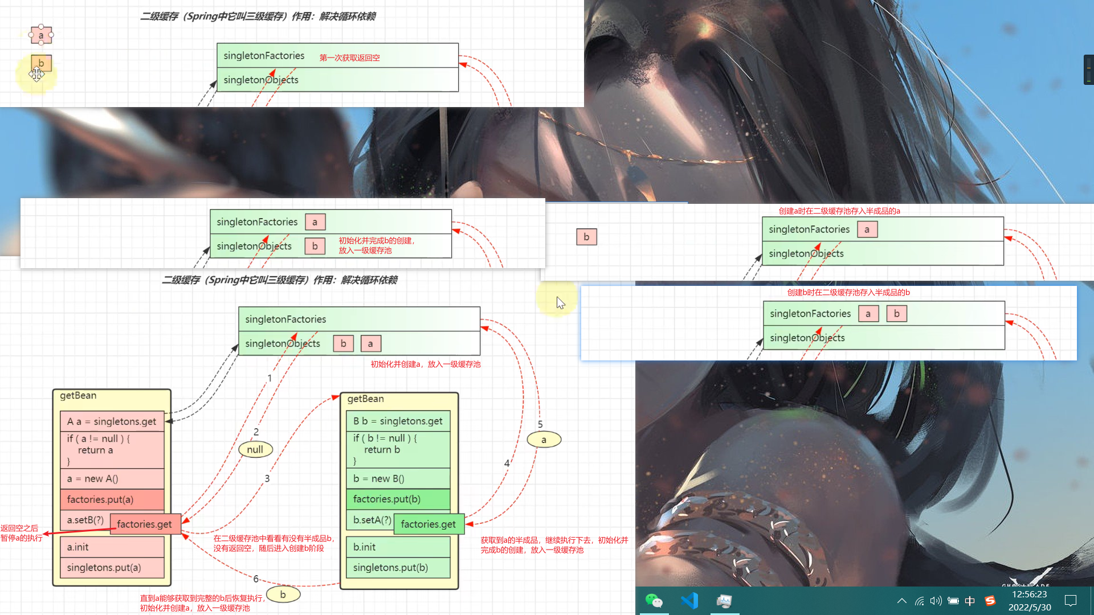This screenshot has height=615, width=1094.
Task: Check the battery power tray icon
Action: point(953,601)
